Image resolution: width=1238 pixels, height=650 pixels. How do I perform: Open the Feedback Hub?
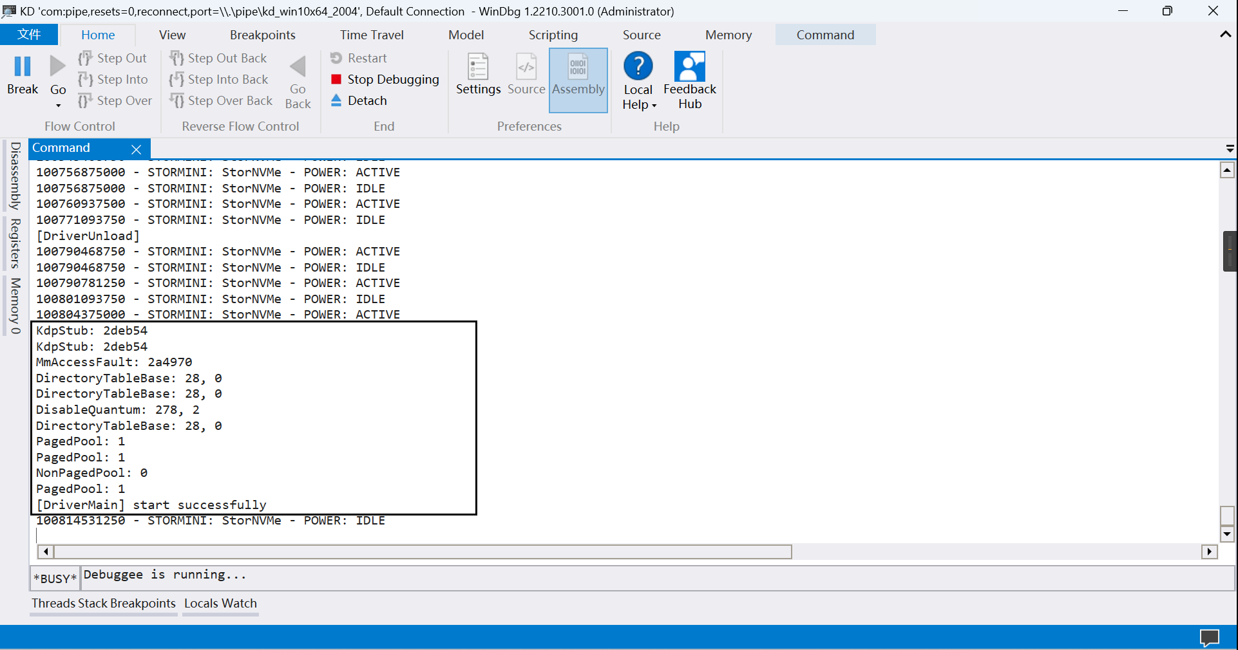point(690,80)
